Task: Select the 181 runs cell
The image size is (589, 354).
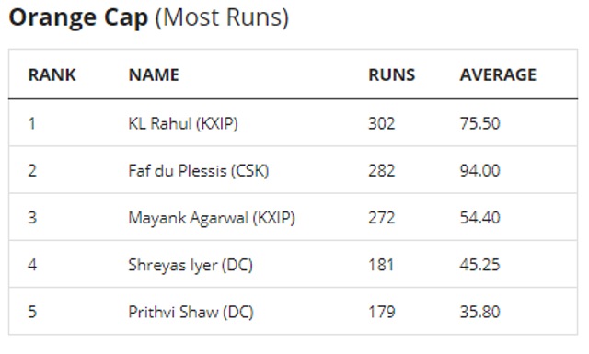Action: [x=381, y=265]
